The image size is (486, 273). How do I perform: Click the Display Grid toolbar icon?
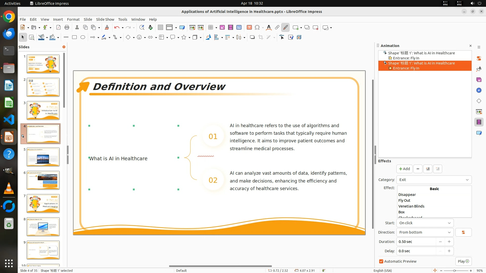point(160,28)
